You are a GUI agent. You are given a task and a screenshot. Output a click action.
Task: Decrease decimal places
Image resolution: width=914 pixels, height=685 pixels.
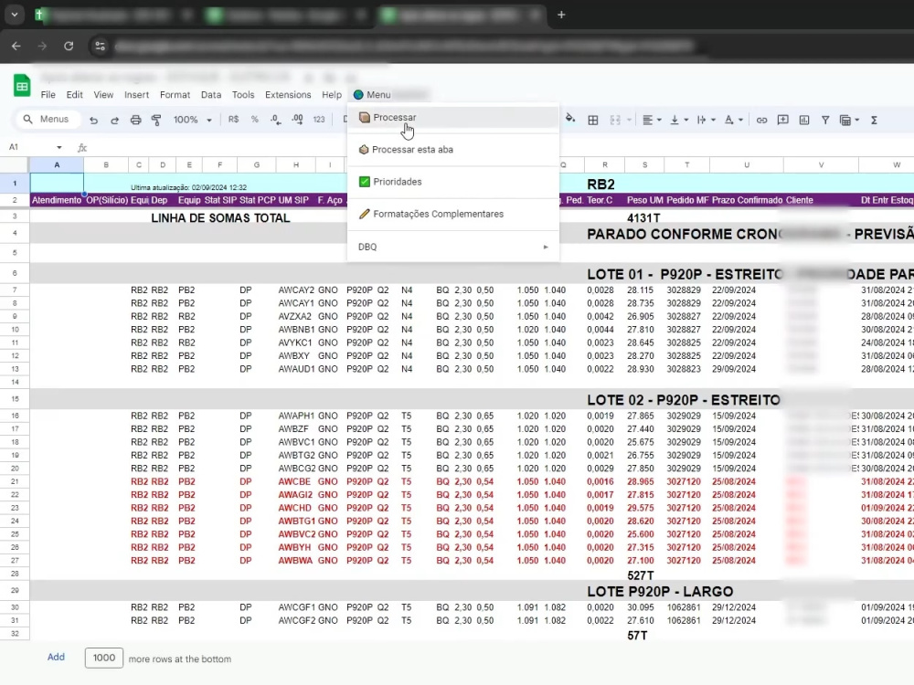click(275, 120)
